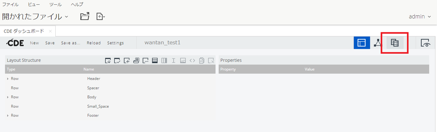Click Add Space layout icon
The width and height of the screenshot is (437, 132).
point(173,60)
